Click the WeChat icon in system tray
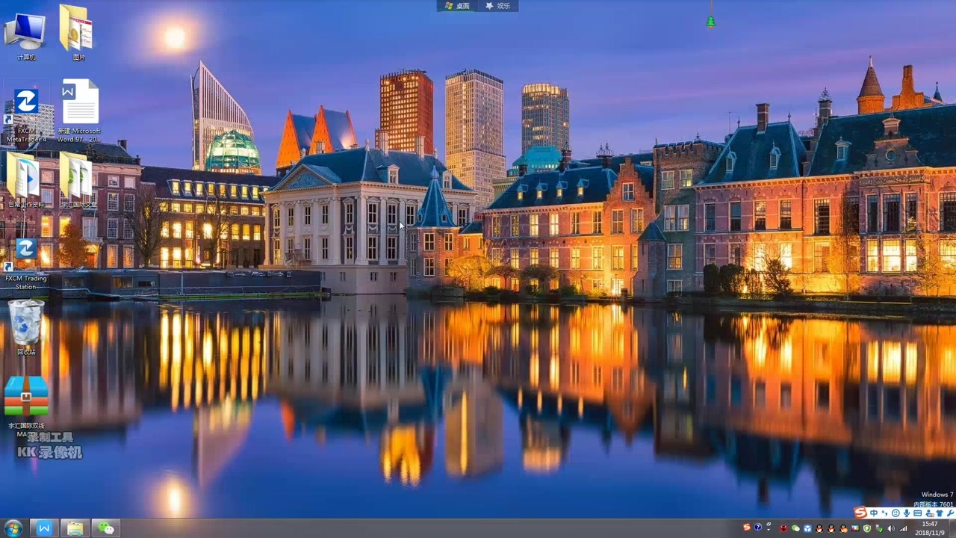 click(x=795, y=528)
